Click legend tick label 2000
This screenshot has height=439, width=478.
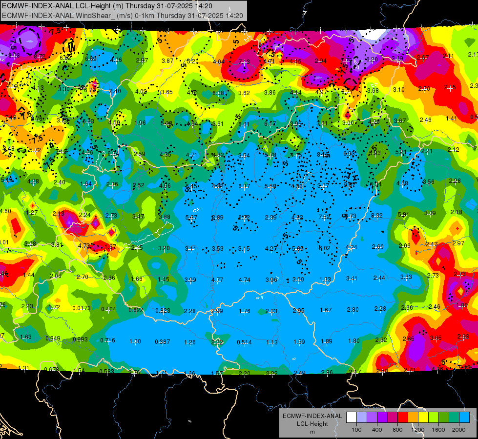coord(459,430)
